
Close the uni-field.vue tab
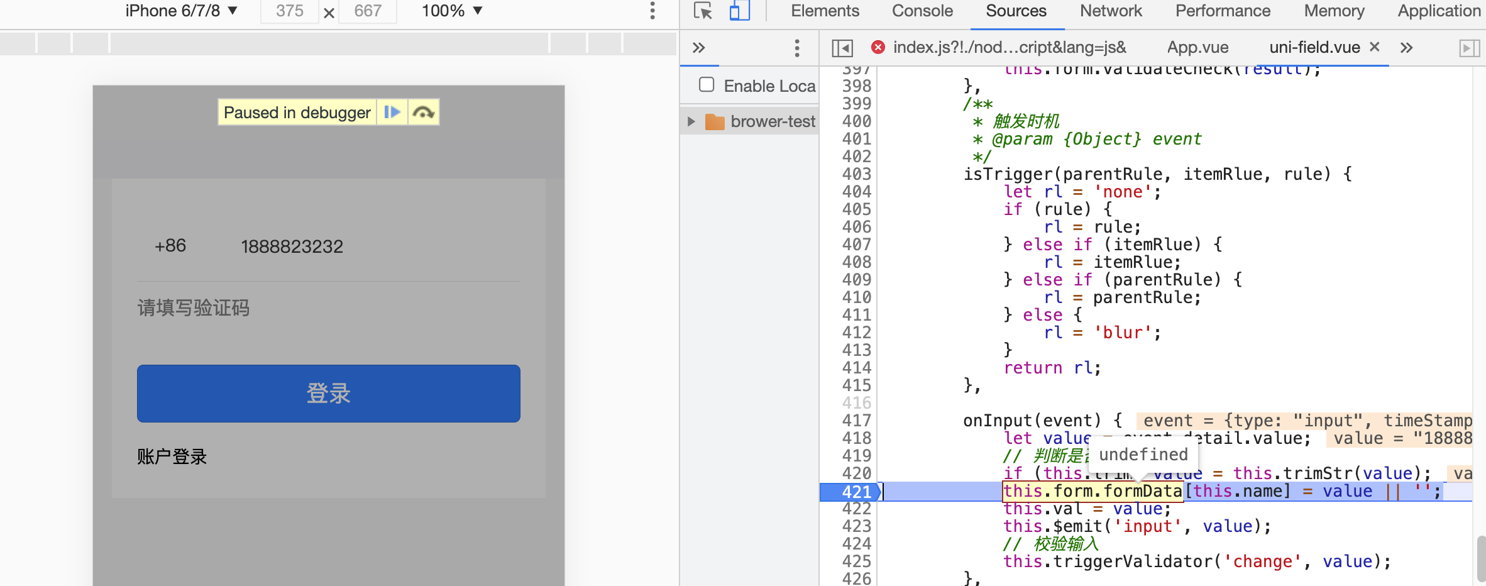pos(1375,47)
